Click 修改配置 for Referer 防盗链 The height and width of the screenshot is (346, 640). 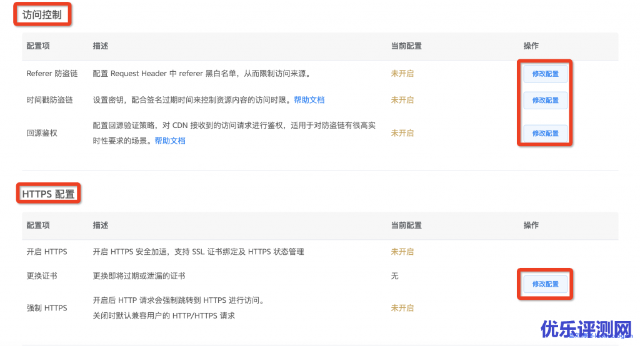pos(545,74)
